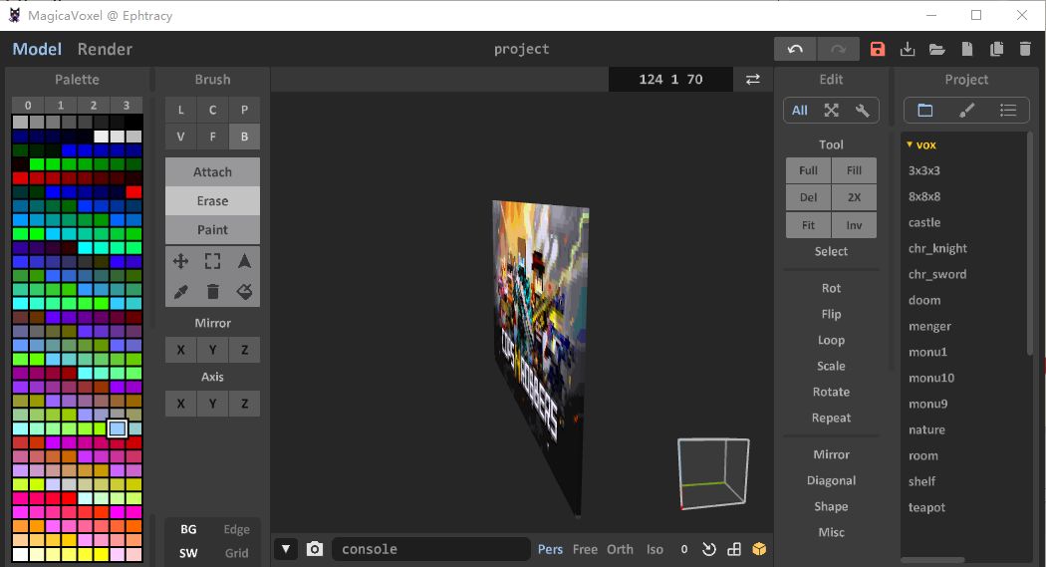
Task: Pick the selected light blue palette swatch
Action: [118, 428]
